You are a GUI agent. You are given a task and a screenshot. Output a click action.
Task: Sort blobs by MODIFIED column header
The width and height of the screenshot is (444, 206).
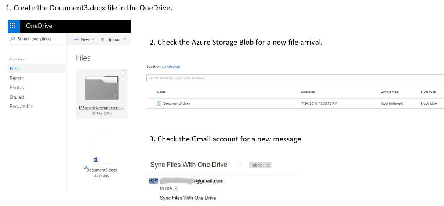(x=308, y=92)
